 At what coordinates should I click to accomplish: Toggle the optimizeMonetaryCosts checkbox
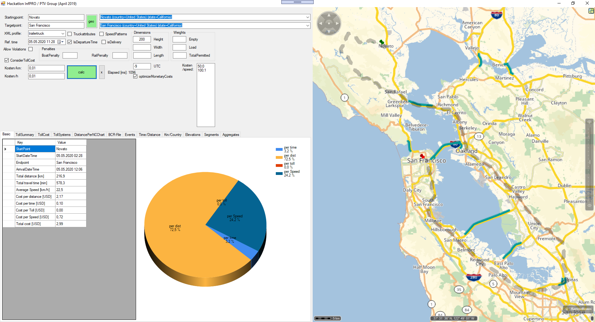point(135,76)
